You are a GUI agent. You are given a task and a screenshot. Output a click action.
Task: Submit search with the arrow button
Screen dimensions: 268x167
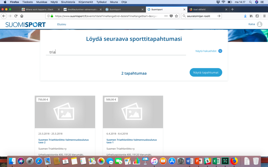pos(219,16)
